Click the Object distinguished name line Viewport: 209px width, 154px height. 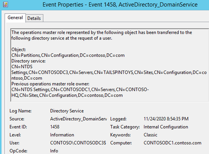click(68, 55)
